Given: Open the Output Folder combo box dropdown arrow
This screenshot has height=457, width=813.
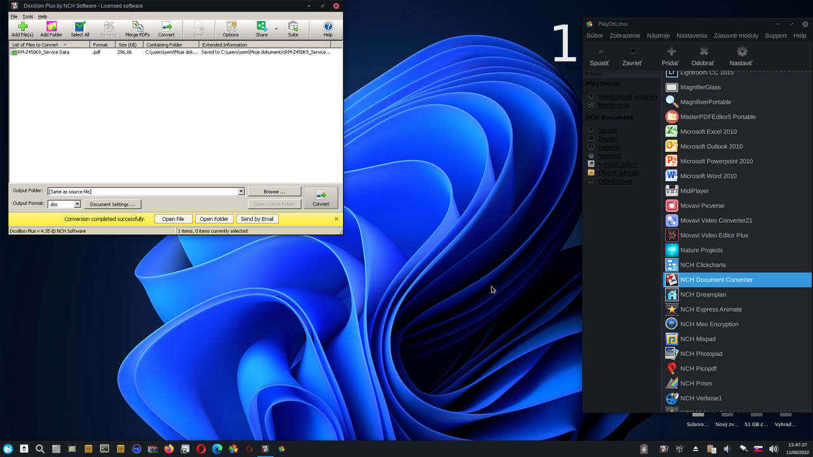Looking at the screenshot, I should pyautogui.click(x=241, y=192).
